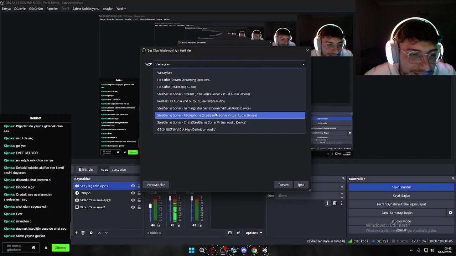Toggle lock on Video Yakalama Aygıtı source

tap(139, 200)
